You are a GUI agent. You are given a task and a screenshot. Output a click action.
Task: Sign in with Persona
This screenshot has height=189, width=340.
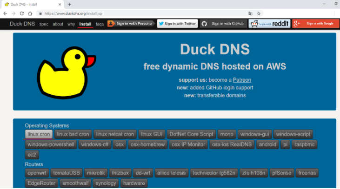click(131, 24)
